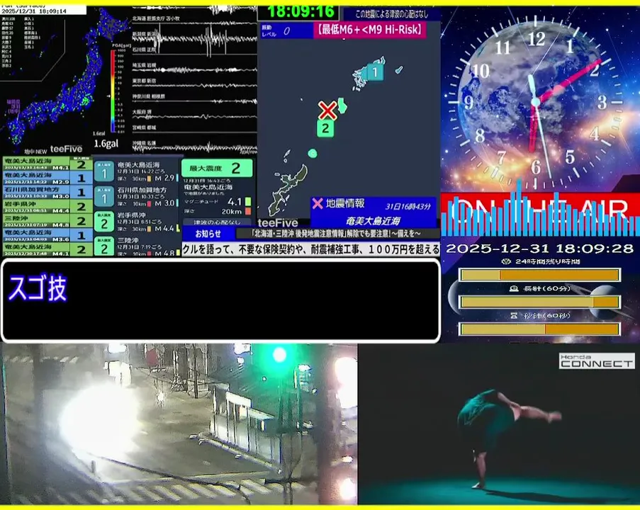Click green magnitude square next to 4.1
Screen dimensions: 640x510
pos(248,202)
